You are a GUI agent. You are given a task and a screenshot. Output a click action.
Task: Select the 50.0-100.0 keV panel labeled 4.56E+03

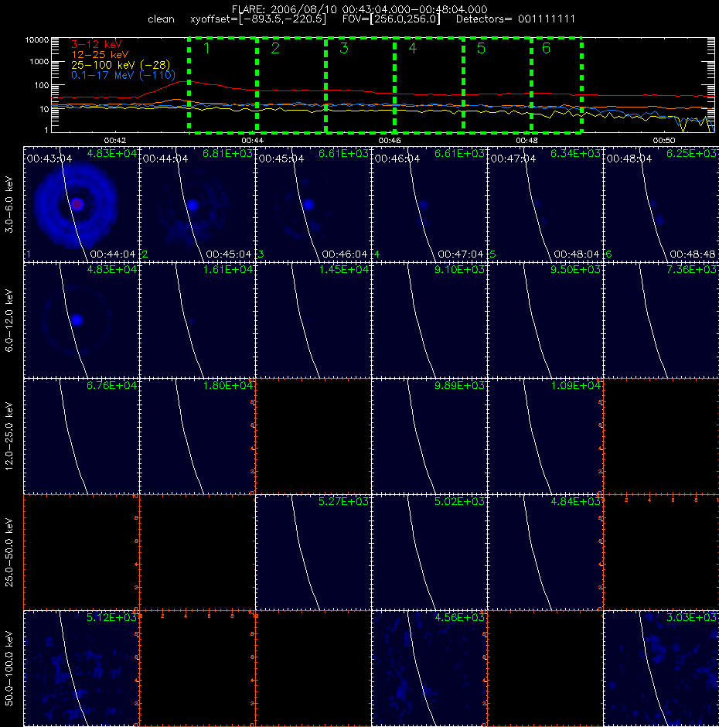click(429, 668)
